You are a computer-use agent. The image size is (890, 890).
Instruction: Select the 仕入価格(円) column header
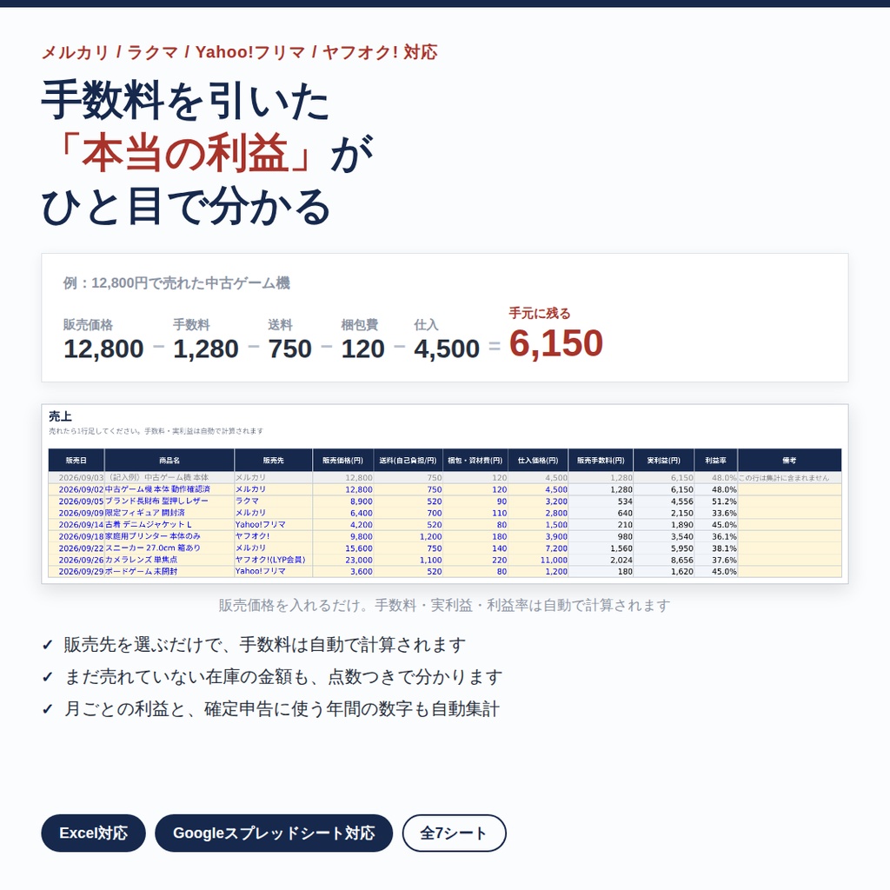pyautogui.click(x=538, y=461)
